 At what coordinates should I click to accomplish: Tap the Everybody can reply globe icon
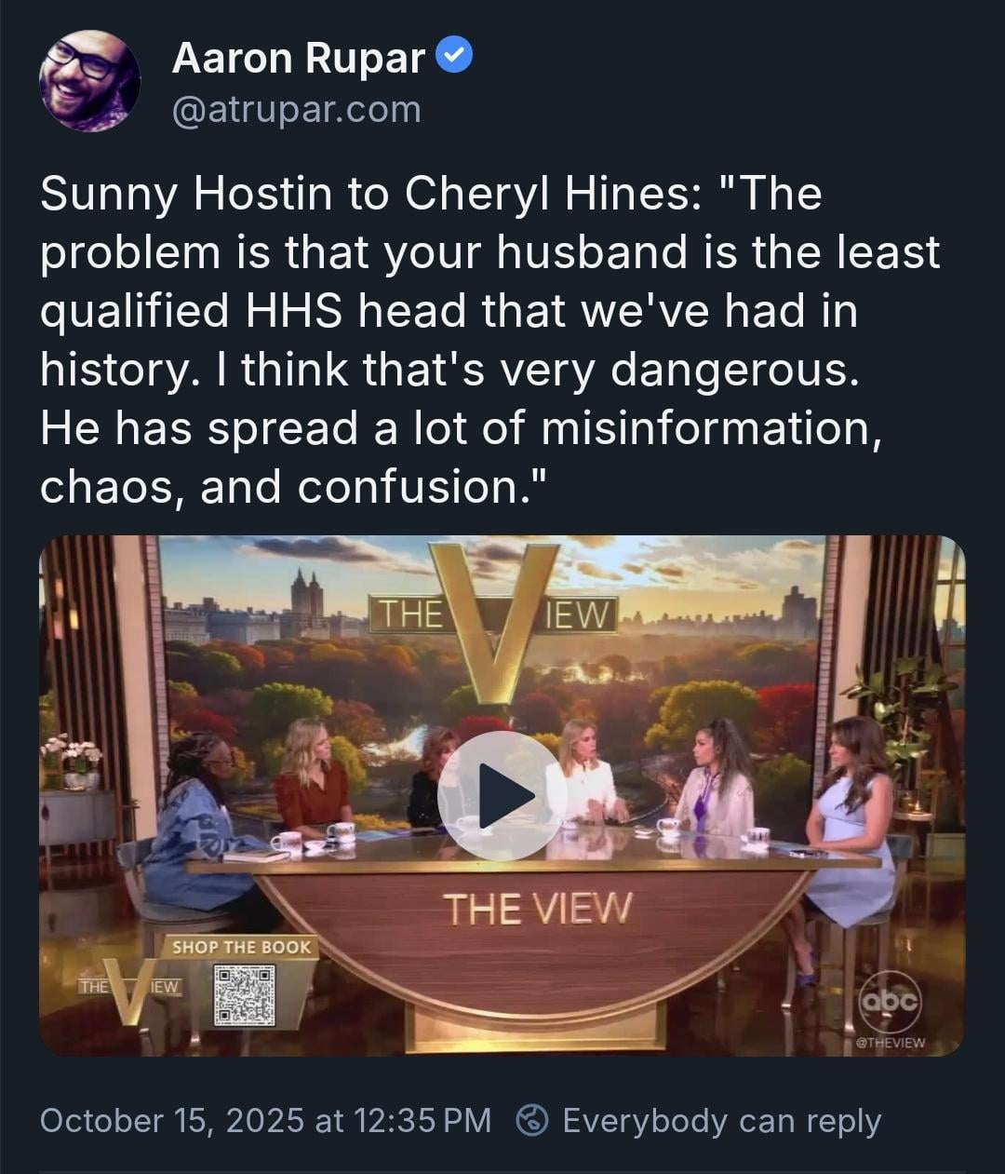532,1120
